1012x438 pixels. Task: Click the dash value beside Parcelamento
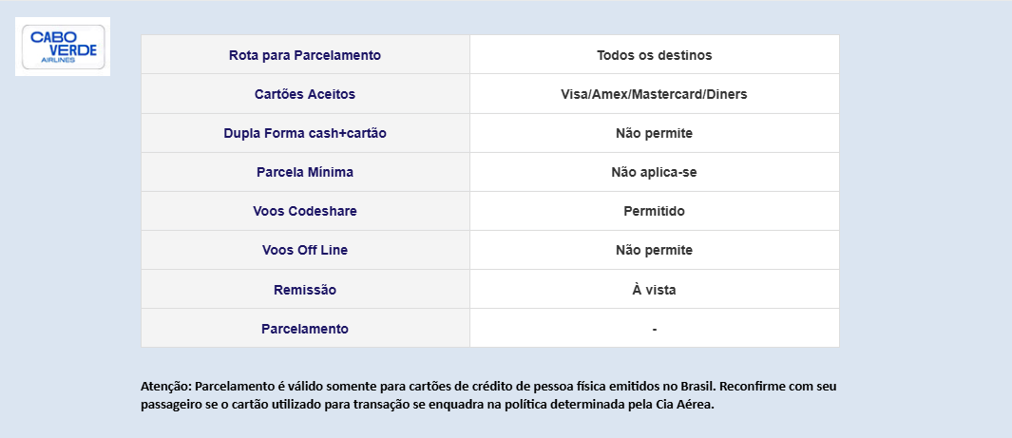[x=655, y=329]
